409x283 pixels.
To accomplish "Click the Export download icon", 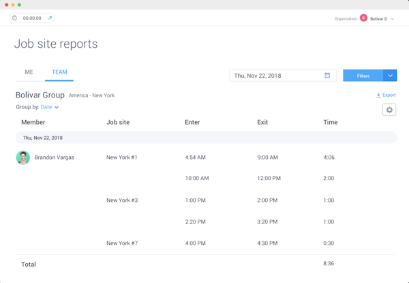I will [378, 95].
